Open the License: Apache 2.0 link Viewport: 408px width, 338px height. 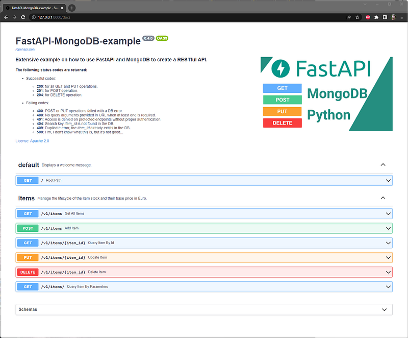(x=32, y=141)
